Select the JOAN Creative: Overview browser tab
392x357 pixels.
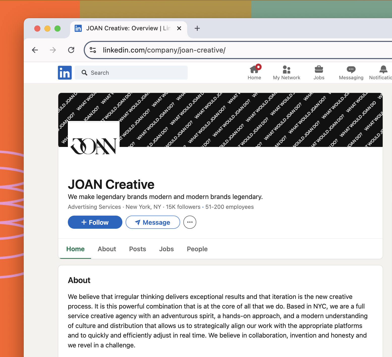128,28
